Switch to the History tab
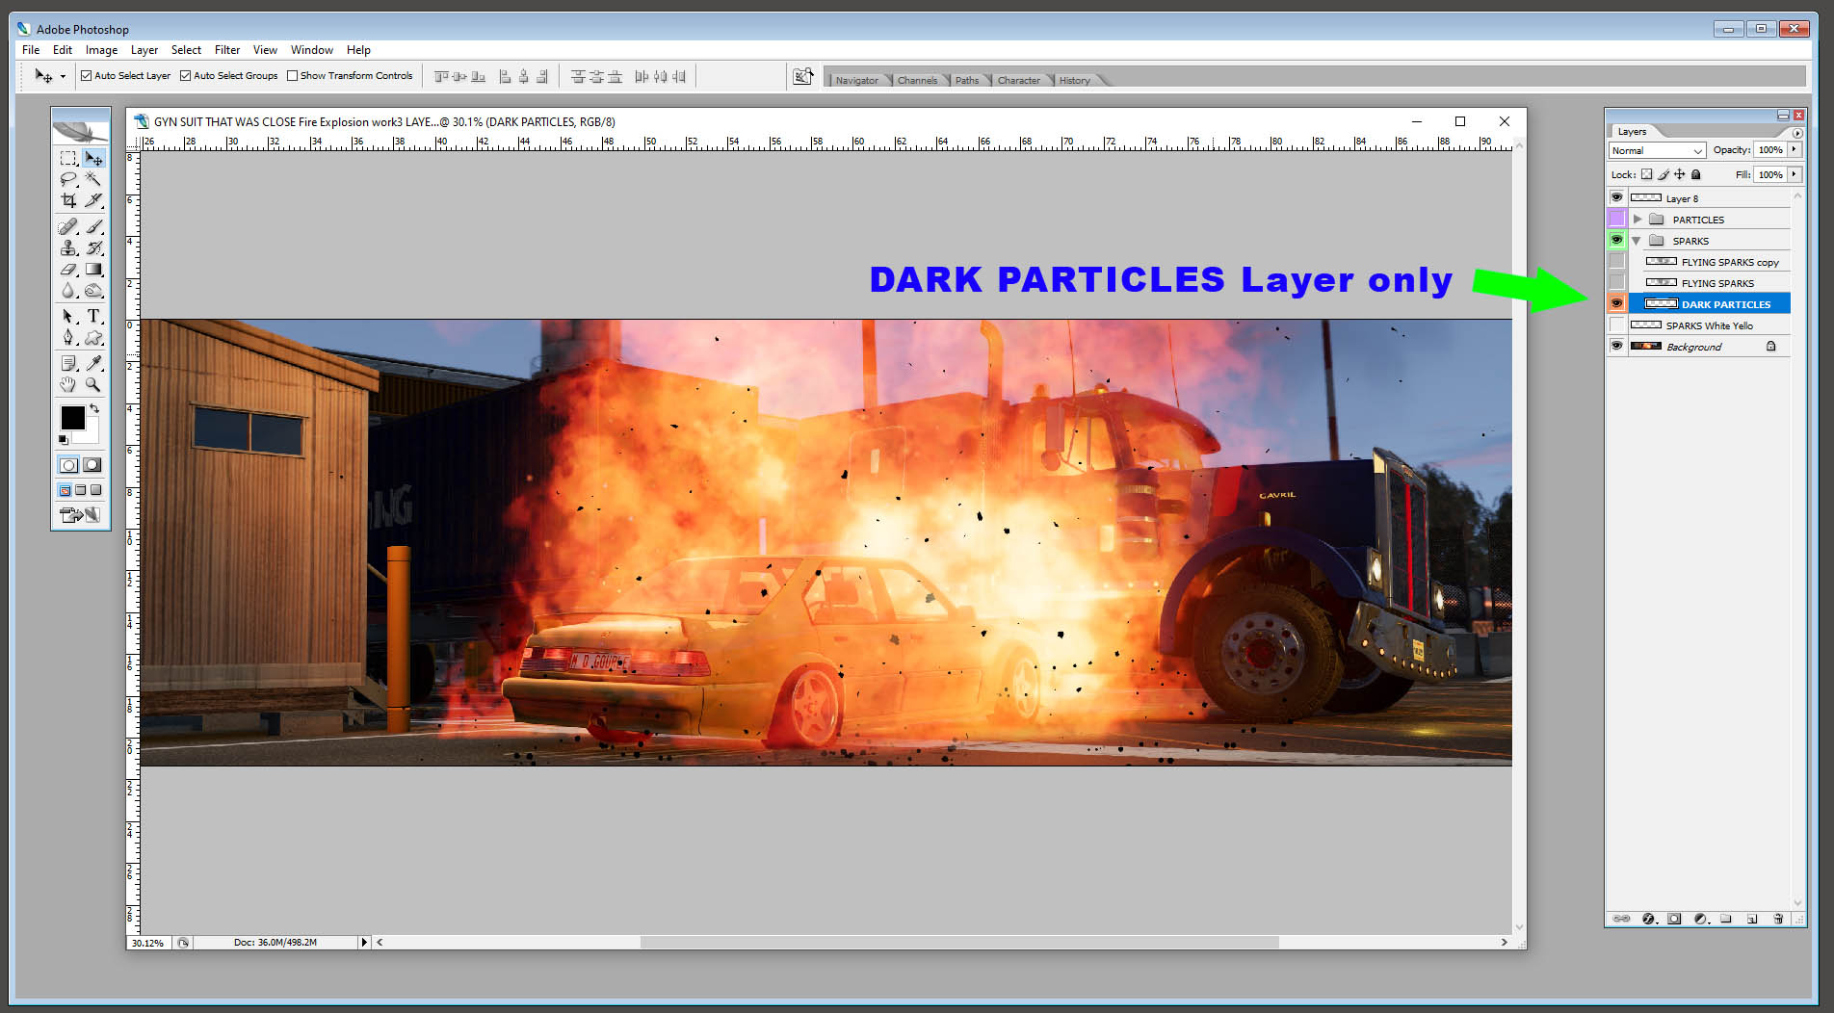 point(1075,80)
